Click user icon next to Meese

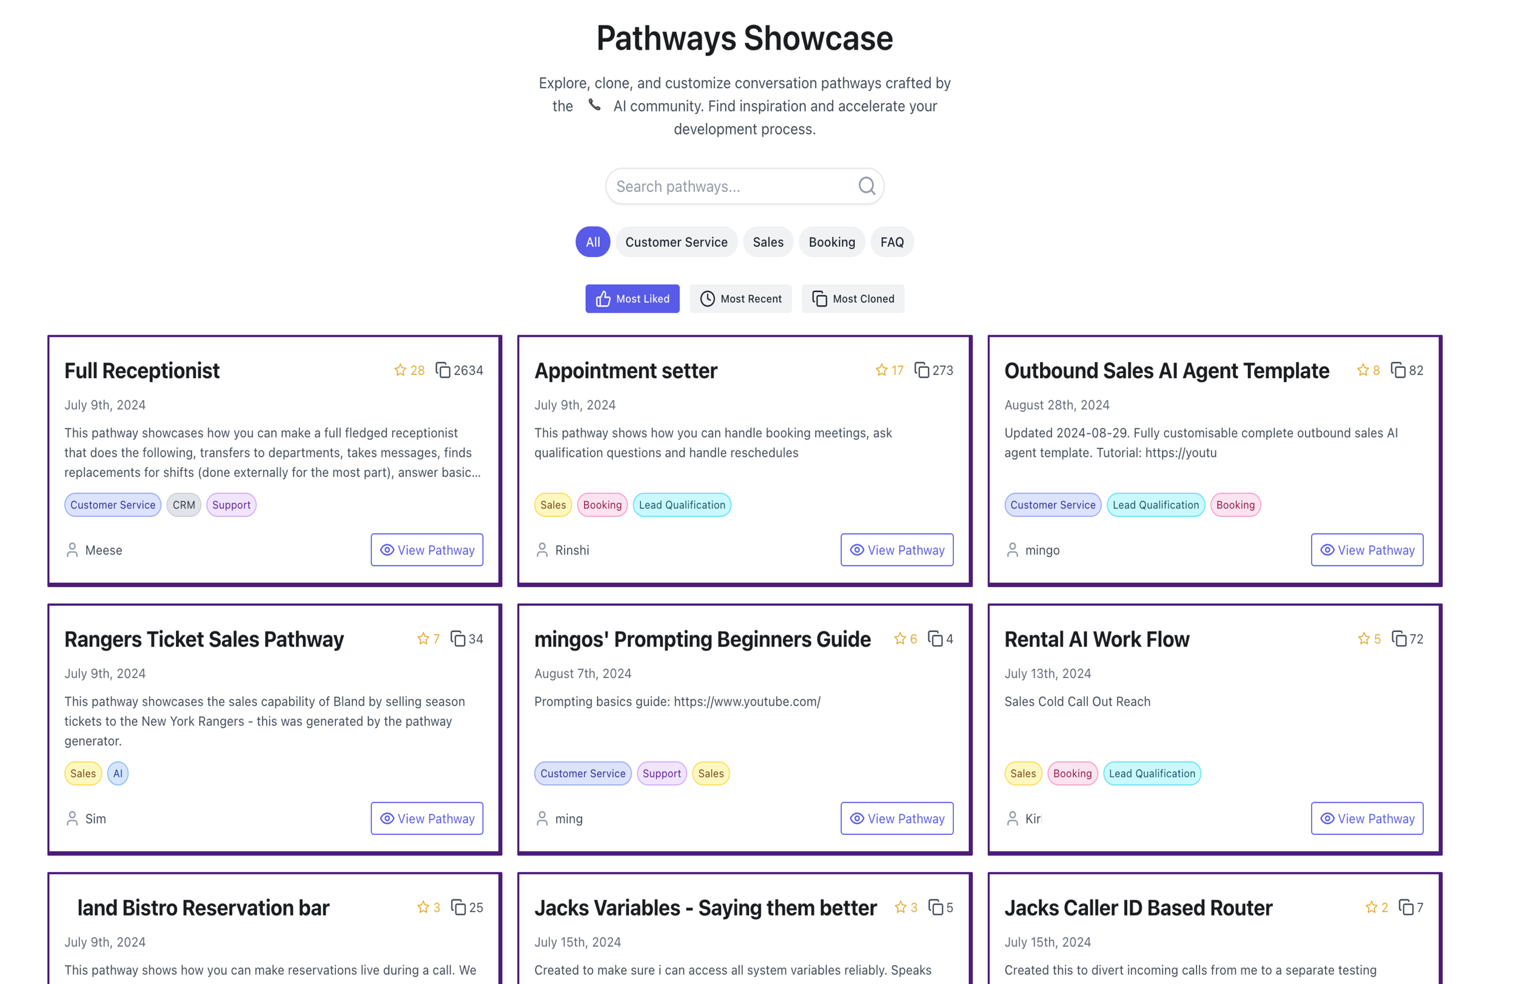72,550
